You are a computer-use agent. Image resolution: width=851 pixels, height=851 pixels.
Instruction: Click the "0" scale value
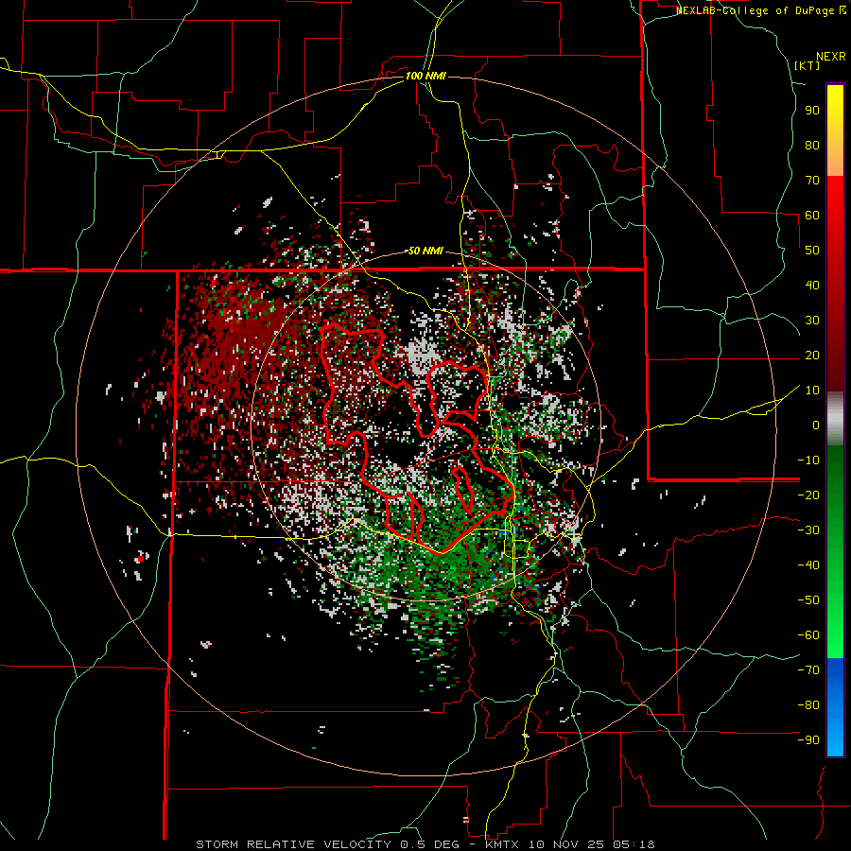(816, 425)
